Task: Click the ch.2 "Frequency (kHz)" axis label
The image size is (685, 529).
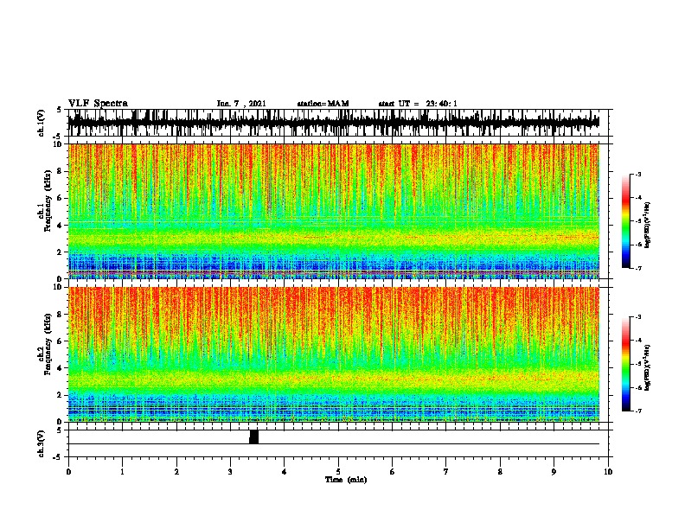Action: 48,344
